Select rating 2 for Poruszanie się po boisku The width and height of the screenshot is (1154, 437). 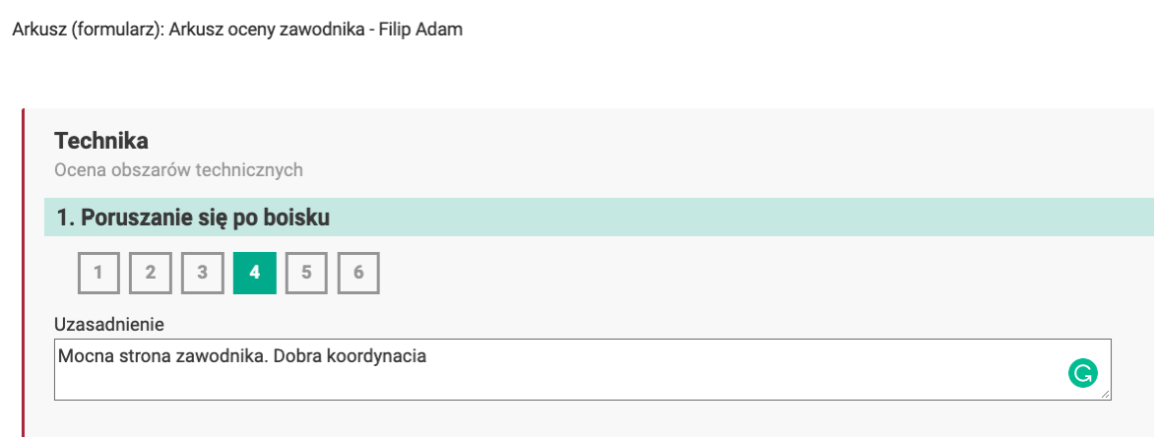(151, 274)
